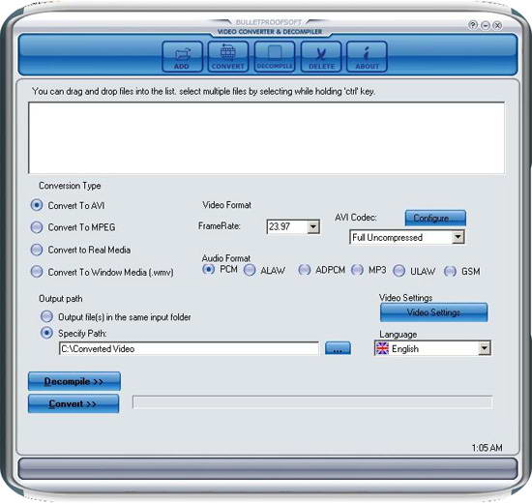
Task: Open the About toolbar icon
Action: 367,56
